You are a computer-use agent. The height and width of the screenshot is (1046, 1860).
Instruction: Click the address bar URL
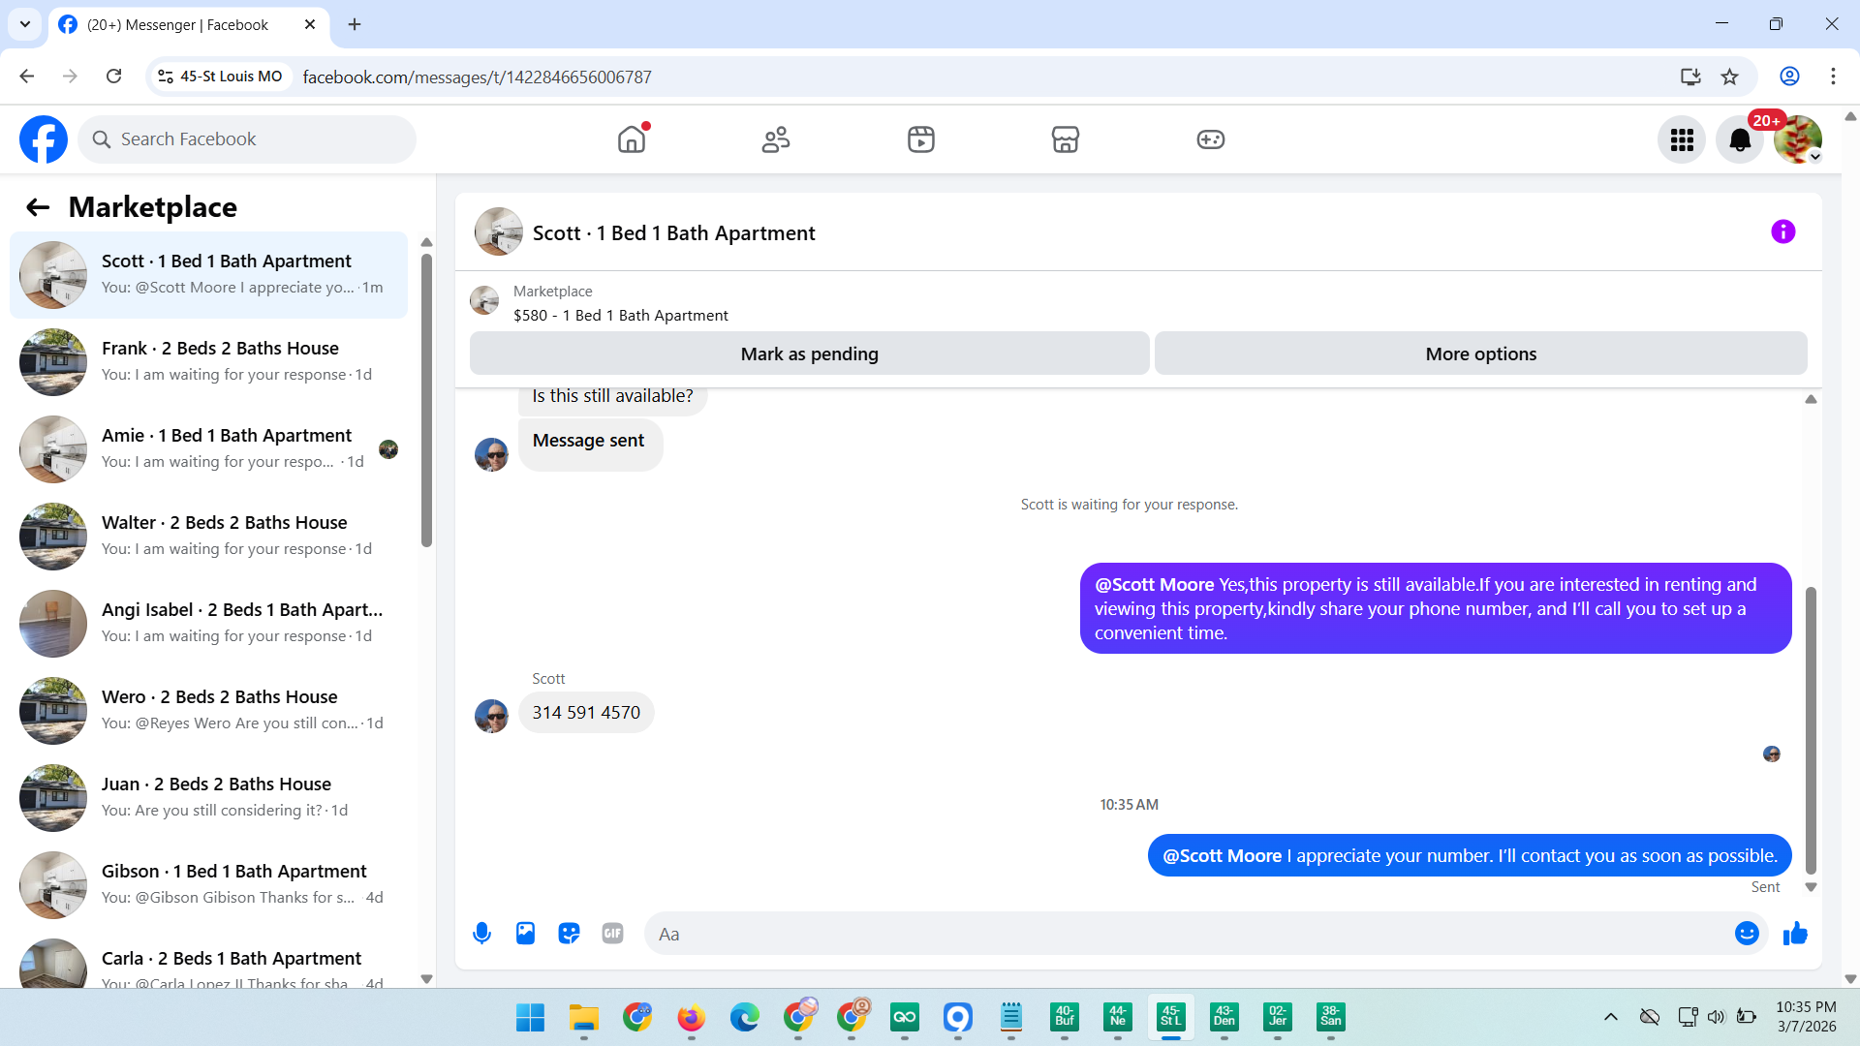pos(477,77)
